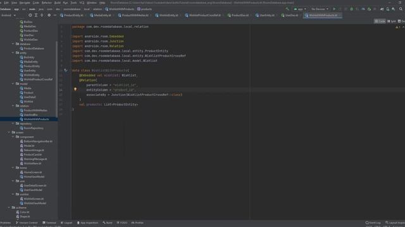Click the Debug app bug icon
The width and height of the screenshot is (405, 227).
pyautogui.click(x=352, y=9)
